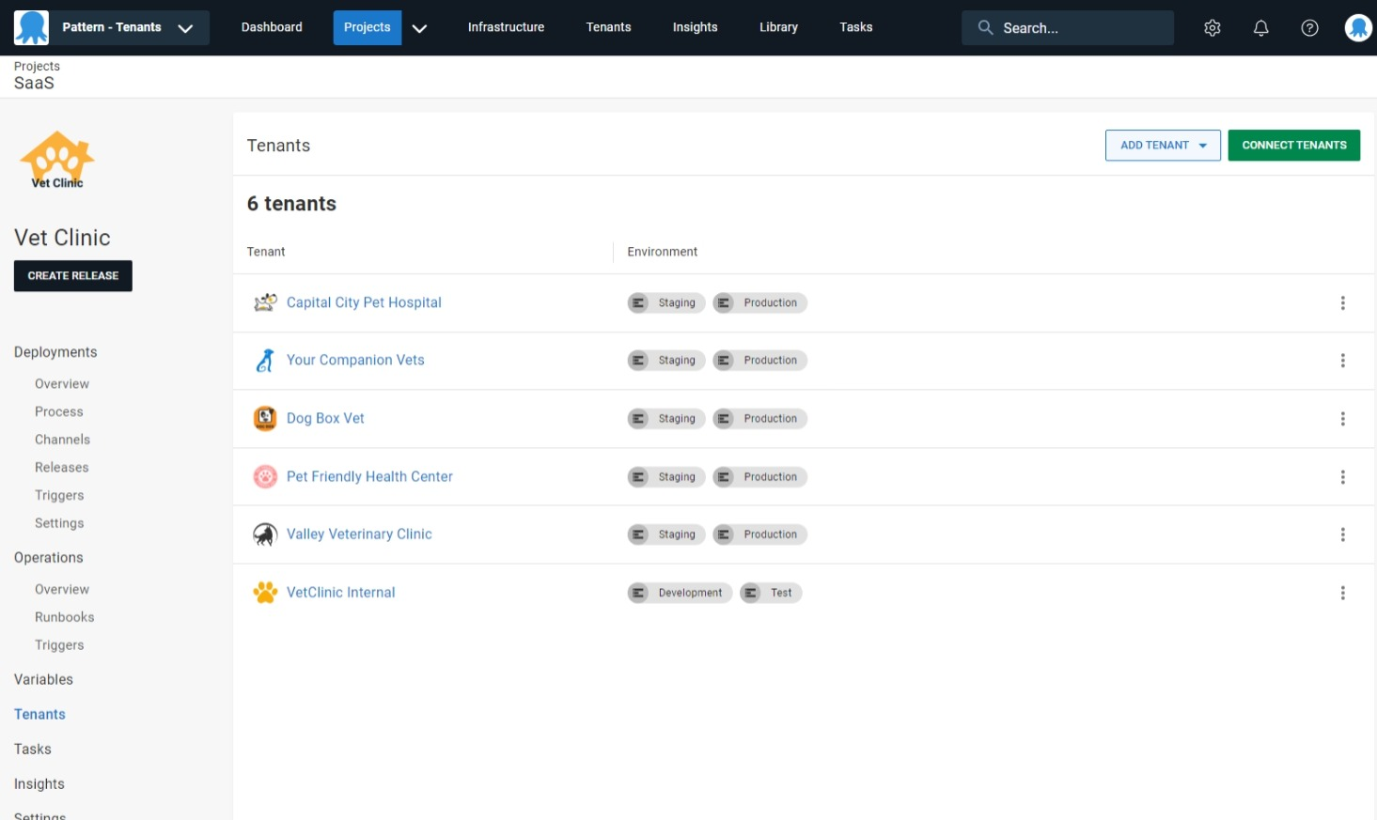The height and width of the screenshot is (820, 1377).
Task: Open overflow menu for Capital City Pet Hospital
Action: (1341, 302)
